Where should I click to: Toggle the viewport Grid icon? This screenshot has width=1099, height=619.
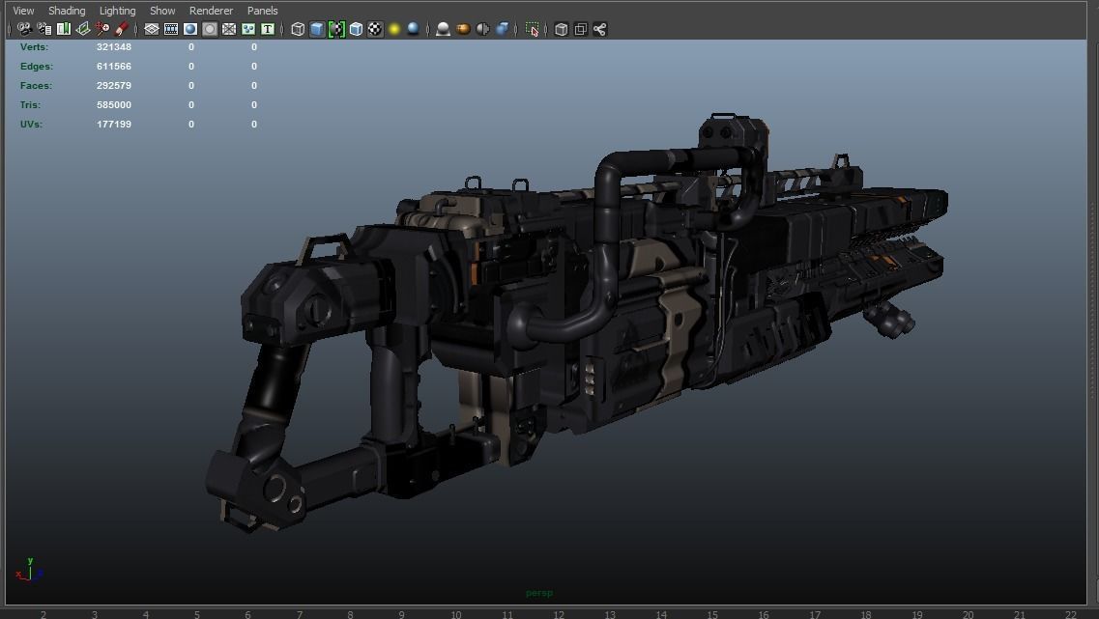point(152,29)
